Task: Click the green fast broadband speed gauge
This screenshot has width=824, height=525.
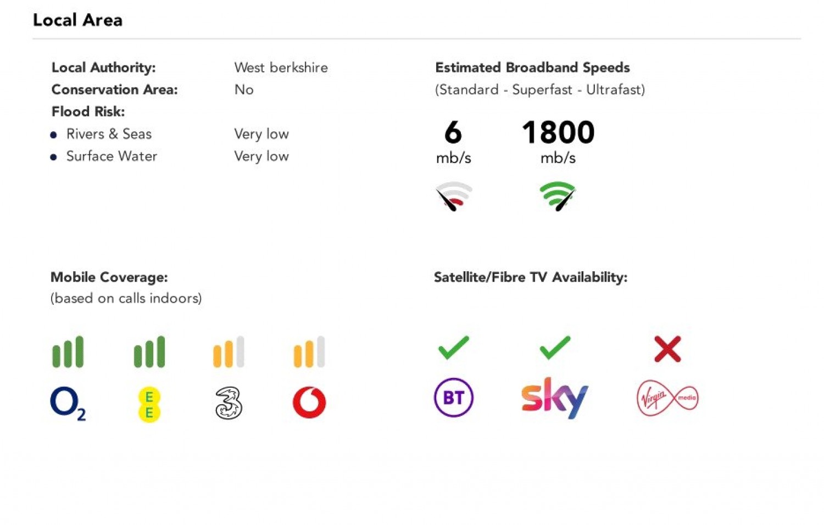Action: coord(558,196)
